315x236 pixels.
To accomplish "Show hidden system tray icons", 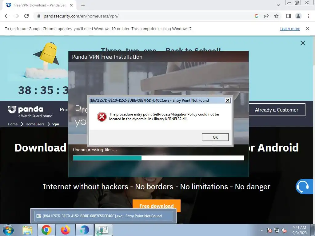I will point(261,230).
